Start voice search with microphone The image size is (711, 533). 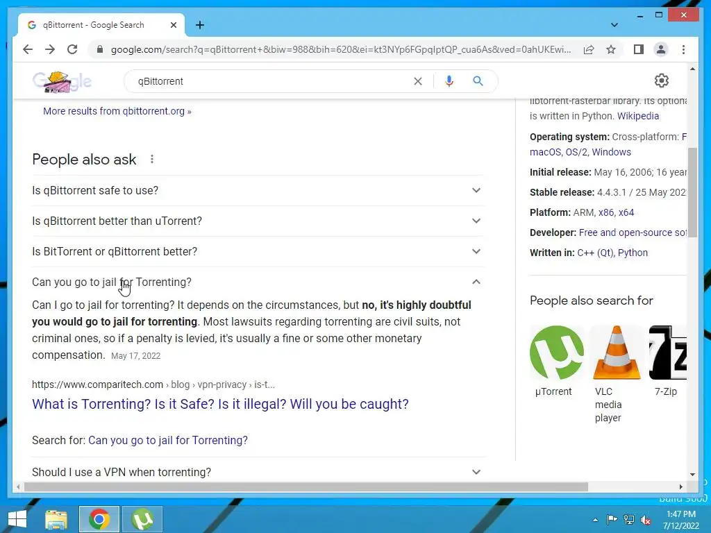pyautogui.click(x=449, y=81)
